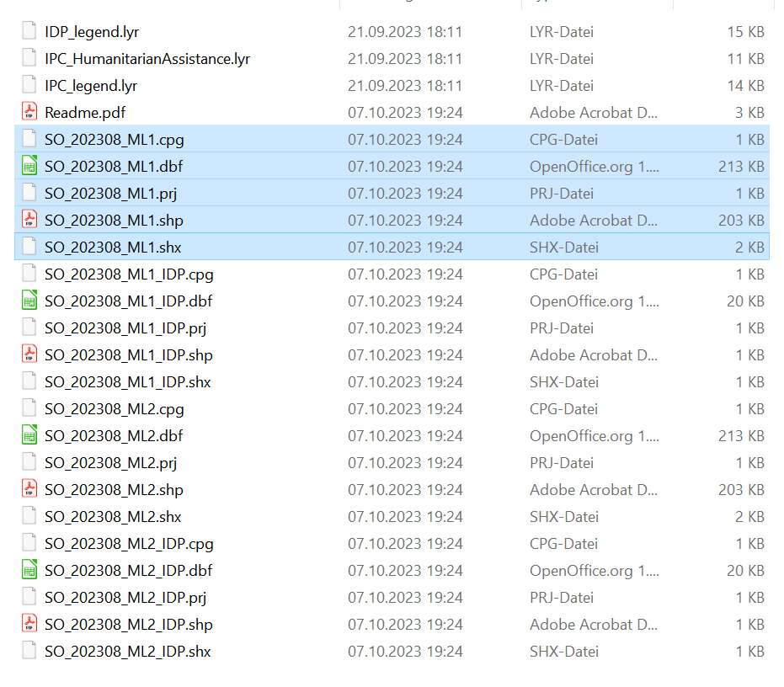Select the SO_202308_ML1.cpg file name
784x687 pixels.
pyautogui.click(x=114, y=139)
